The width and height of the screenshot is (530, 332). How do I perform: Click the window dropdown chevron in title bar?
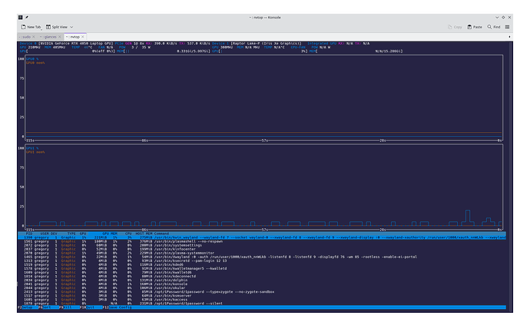click(x=497, y=17)
